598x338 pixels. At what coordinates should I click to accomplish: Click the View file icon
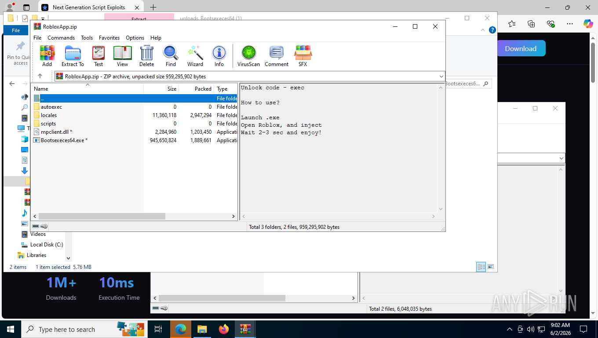pos(122,56)
